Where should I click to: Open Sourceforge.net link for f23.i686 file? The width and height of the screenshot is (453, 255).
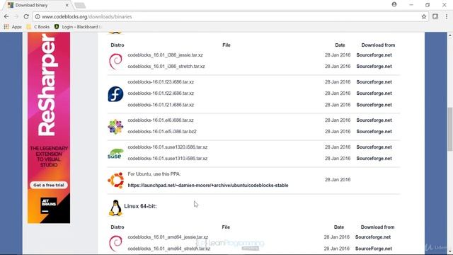[374, 82]
